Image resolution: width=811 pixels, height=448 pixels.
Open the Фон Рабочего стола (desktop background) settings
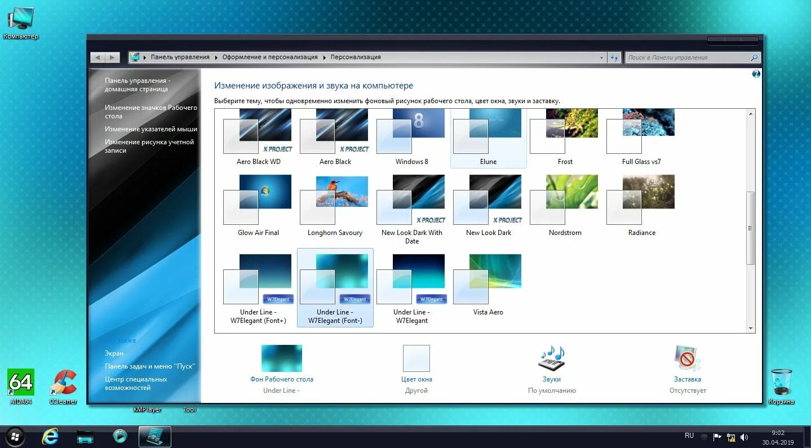282,366
